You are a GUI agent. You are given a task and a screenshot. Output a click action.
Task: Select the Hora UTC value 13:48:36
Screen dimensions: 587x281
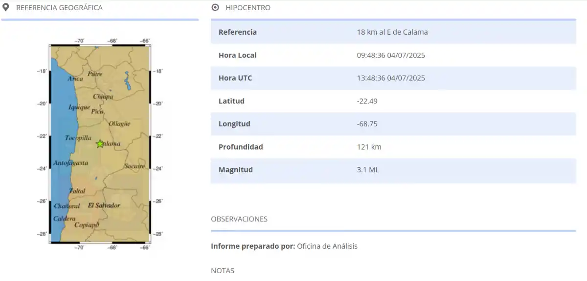pos(390,78)
